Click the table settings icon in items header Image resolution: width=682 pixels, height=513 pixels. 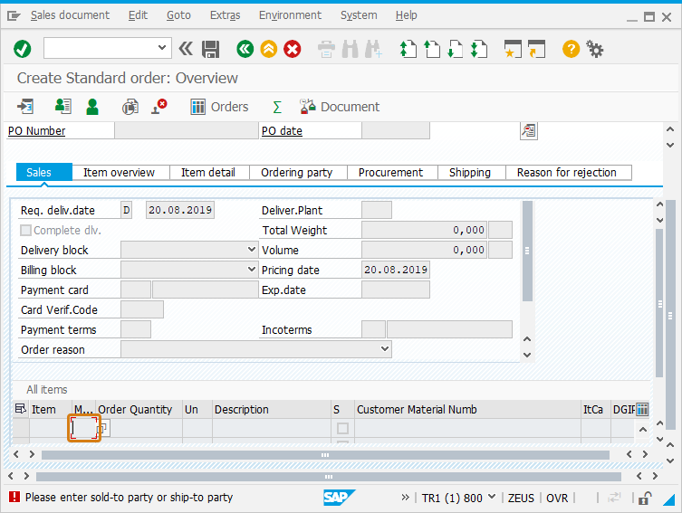click(642, 409)
